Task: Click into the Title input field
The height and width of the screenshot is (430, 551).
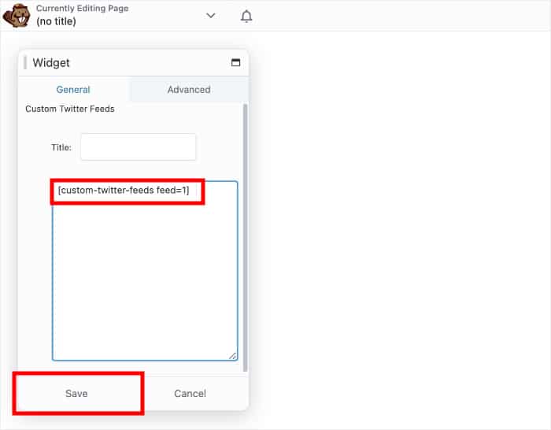Action: 138,147
